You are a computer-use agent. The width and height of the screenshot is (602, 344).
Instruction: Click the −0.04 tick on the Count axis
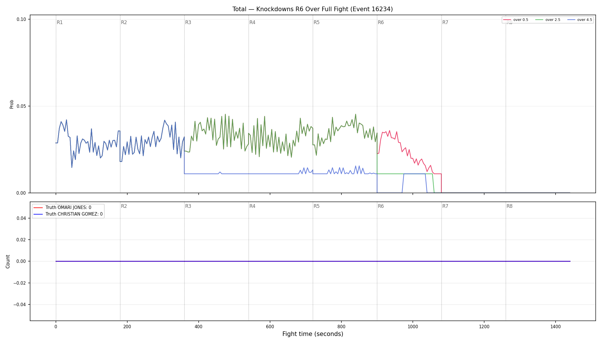click(20, 305)
